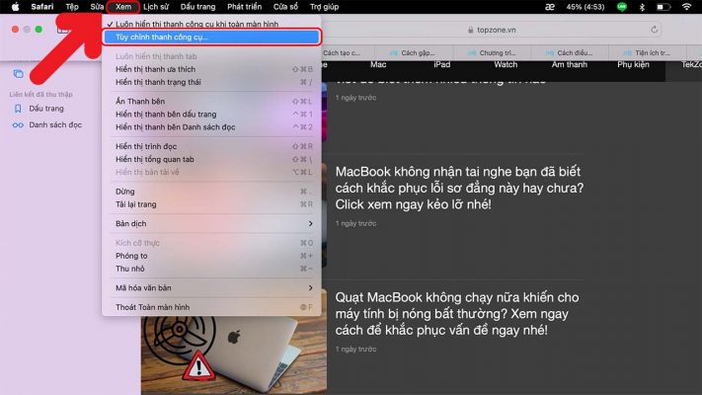
Task: Open the 'Lịch sử' menu
Action: pos(155,7)
